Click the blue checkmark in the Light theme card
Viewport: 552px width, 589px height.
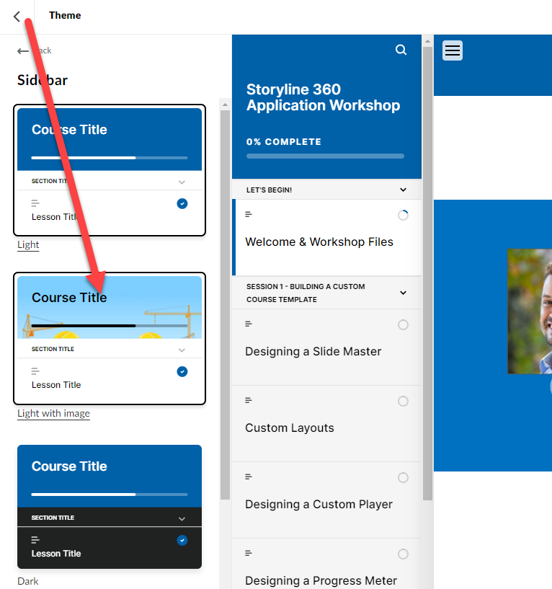pos(182,203)
